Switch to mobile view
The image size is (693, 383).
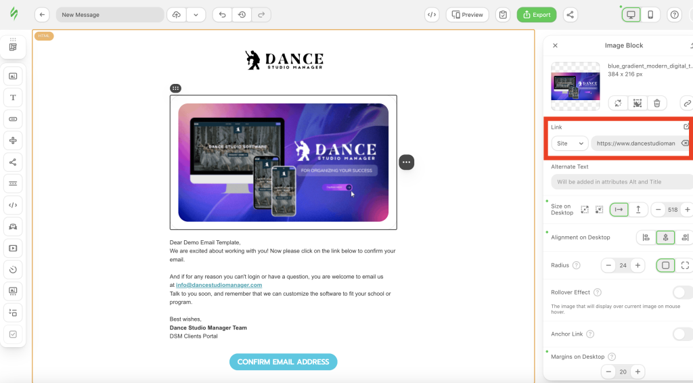(650, 15)
